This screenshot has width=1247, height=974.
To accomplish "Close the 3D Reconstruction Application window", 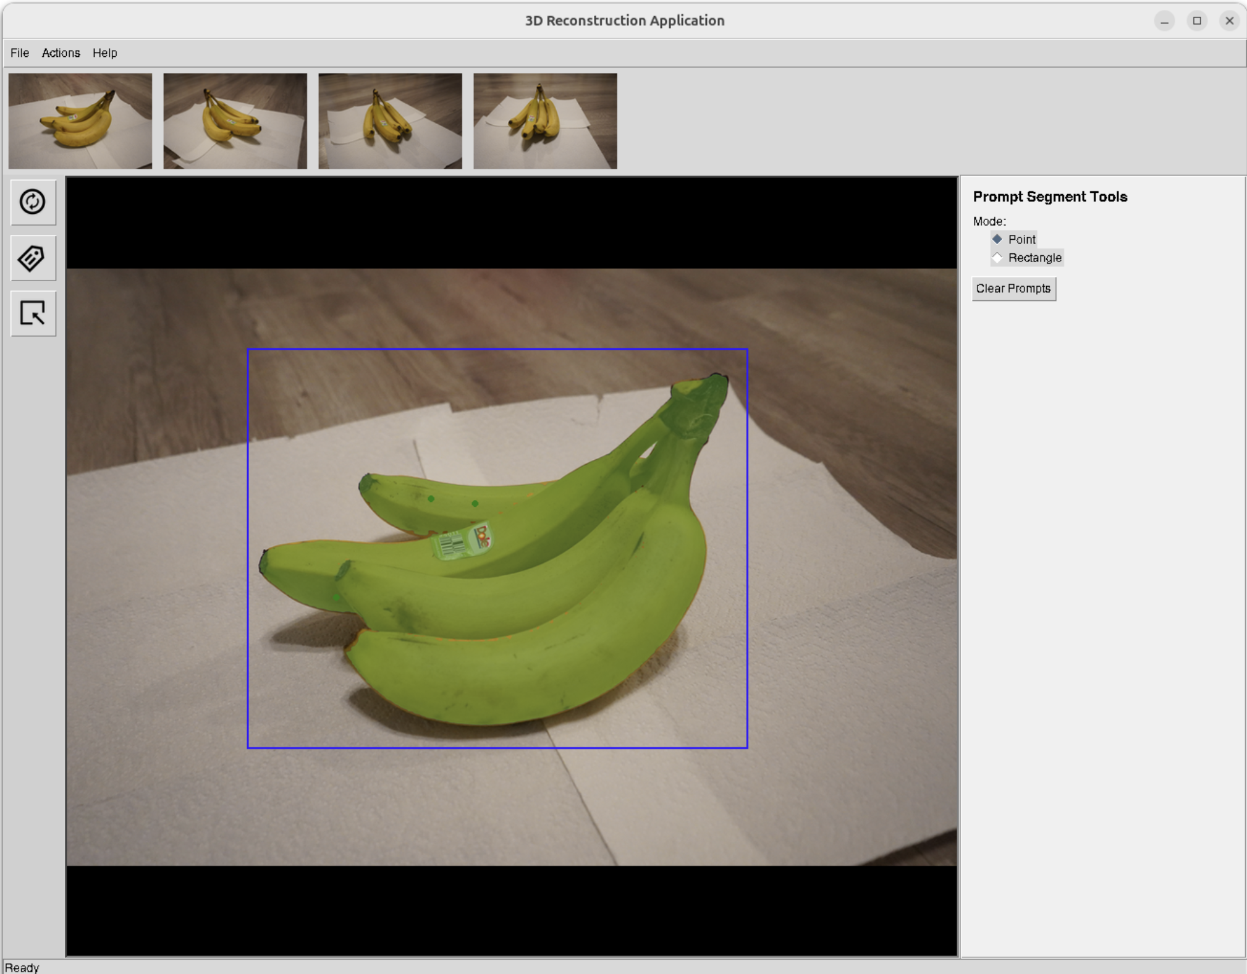I will 1229,21.
